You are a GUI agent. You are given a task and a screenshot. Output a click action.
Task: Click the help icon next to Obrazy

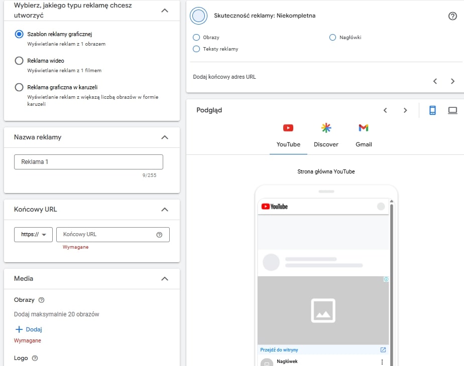click(x=41, y=300)
